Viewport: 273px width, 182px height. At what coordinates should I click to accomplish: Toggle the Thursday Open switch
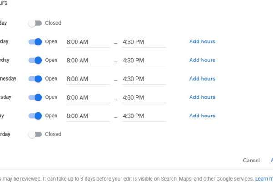coord(35,97)
